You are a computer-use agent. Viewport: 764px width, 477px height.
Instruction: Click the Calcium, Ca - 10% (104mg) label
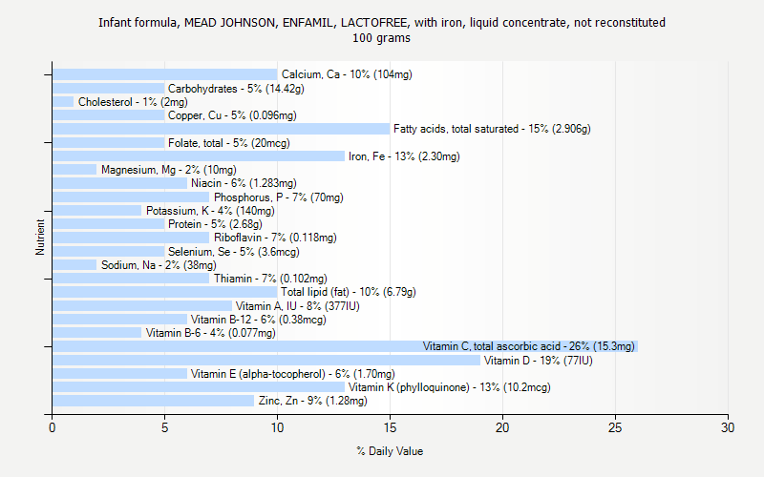[347, 74]
